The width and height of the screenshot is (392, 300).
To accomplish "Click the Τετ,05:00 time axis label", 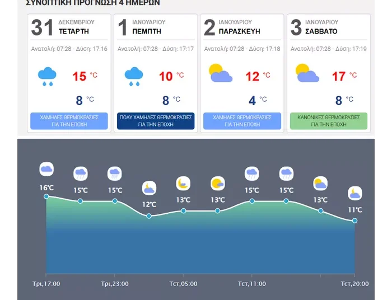I will tap(183, 284).
